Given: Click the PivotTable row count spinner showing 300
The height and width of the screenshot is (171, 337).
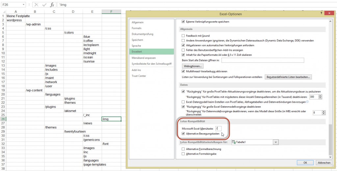Looking at the screenshot, I should click(315, 97).
